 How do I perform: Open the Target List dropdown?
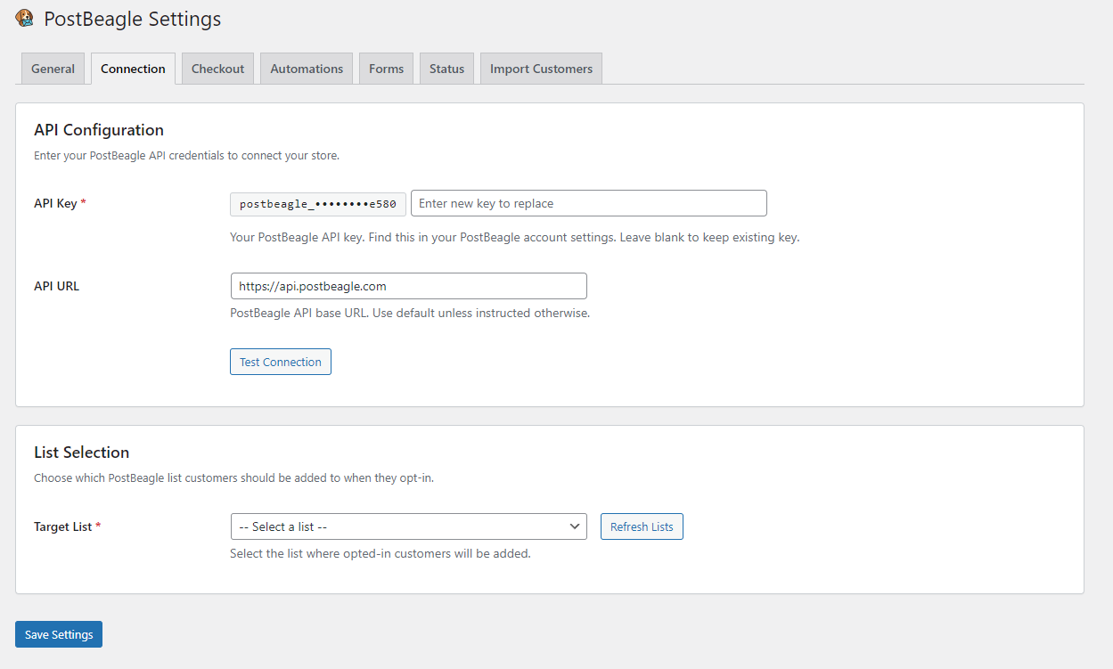pyautogui.click(x=408, y=526)
